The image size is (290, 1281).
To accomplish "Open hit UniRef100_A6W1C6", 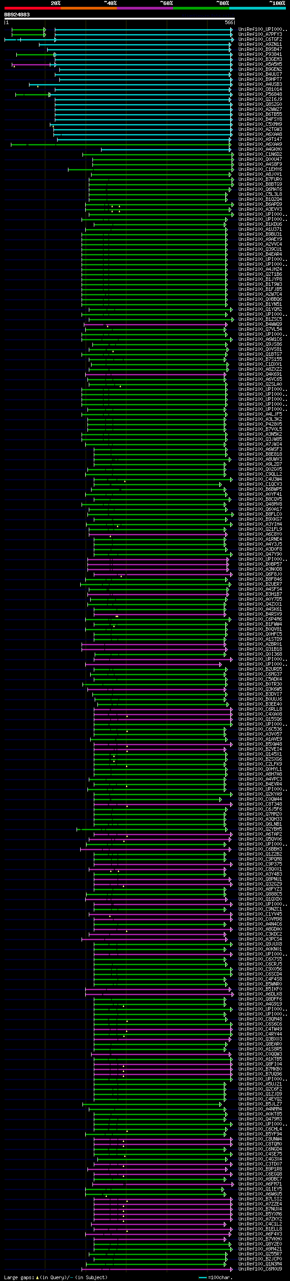I will click(260, 339).
